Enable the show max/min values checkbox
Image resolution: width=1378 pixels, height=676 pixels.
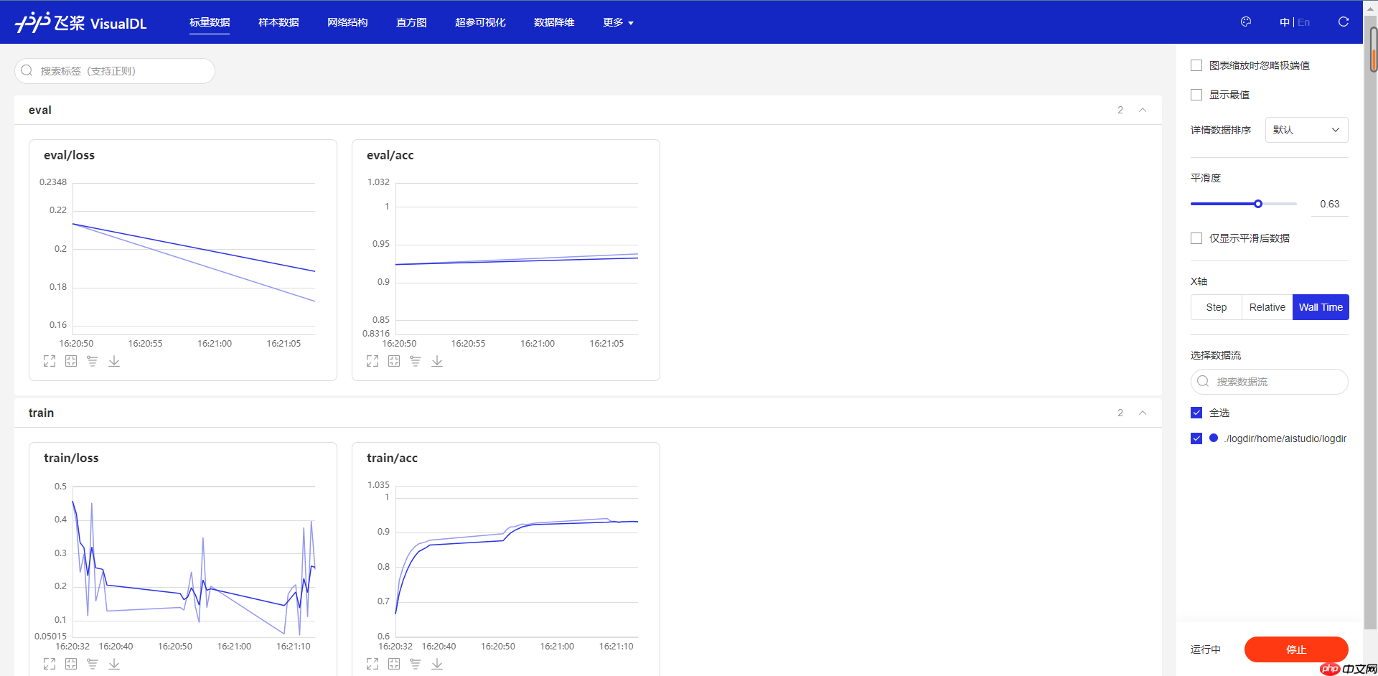tap(1196, 95)
